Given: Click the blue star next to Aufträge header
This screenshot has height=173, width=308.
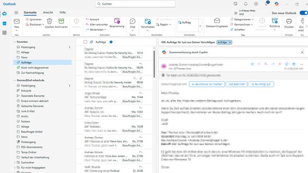Looking at the screenshot, I should [x=111, y=42].
